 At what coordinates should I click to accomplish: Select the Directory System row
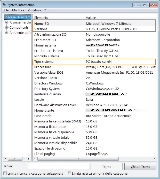click(x=94, y=89)
